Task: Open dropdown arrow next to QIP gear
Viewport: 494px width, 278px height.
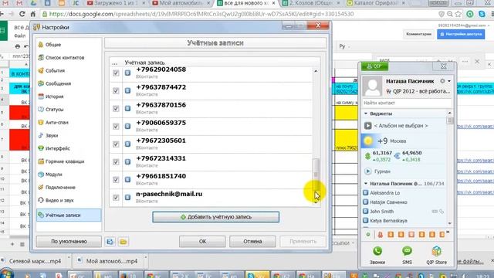Action: [x=449, y=81]
